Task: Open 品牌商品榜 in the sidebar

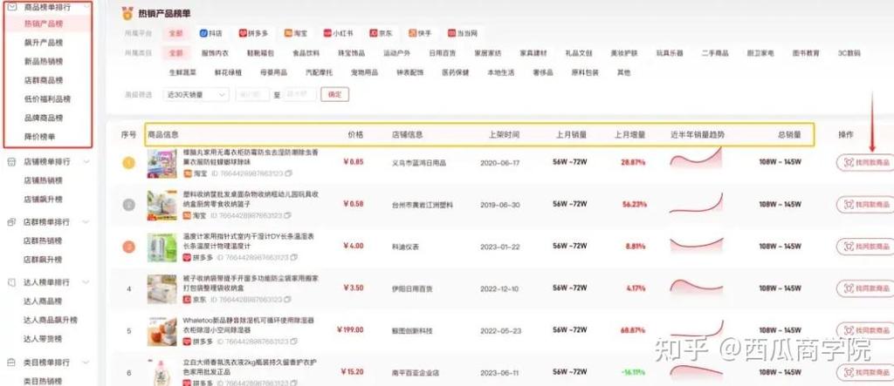Action: (x=44, y=118)
